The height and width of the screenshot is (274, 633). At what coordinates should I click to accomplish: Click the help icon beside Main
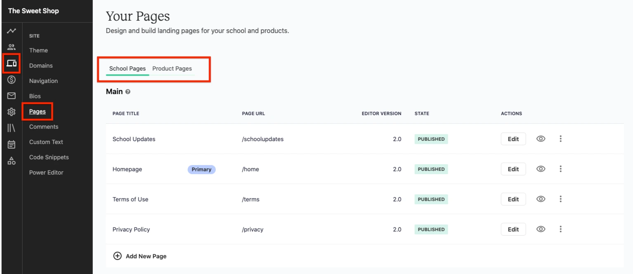pyautogui.click(x=128, y=92)
